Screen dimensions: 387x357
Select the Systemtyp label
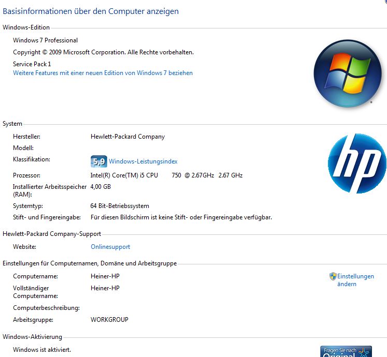pyautogui.click(x=28, y=206)
